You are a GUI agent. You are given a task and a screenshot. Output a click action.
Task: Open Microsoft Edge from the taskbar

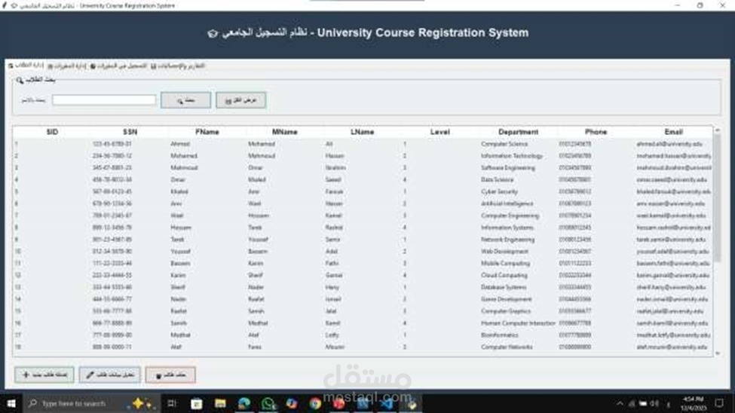(244, 404)
